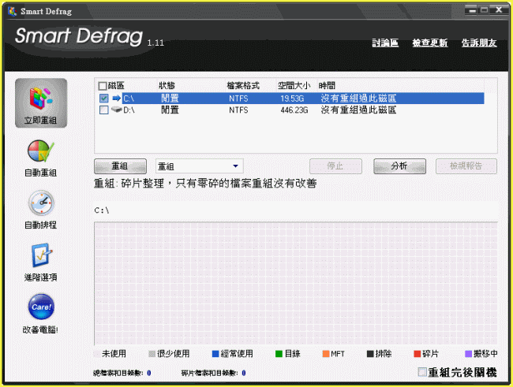The image size is (513, 387).
Task: Open 進階選項 settings icon
Action: [x=41, y=256]
